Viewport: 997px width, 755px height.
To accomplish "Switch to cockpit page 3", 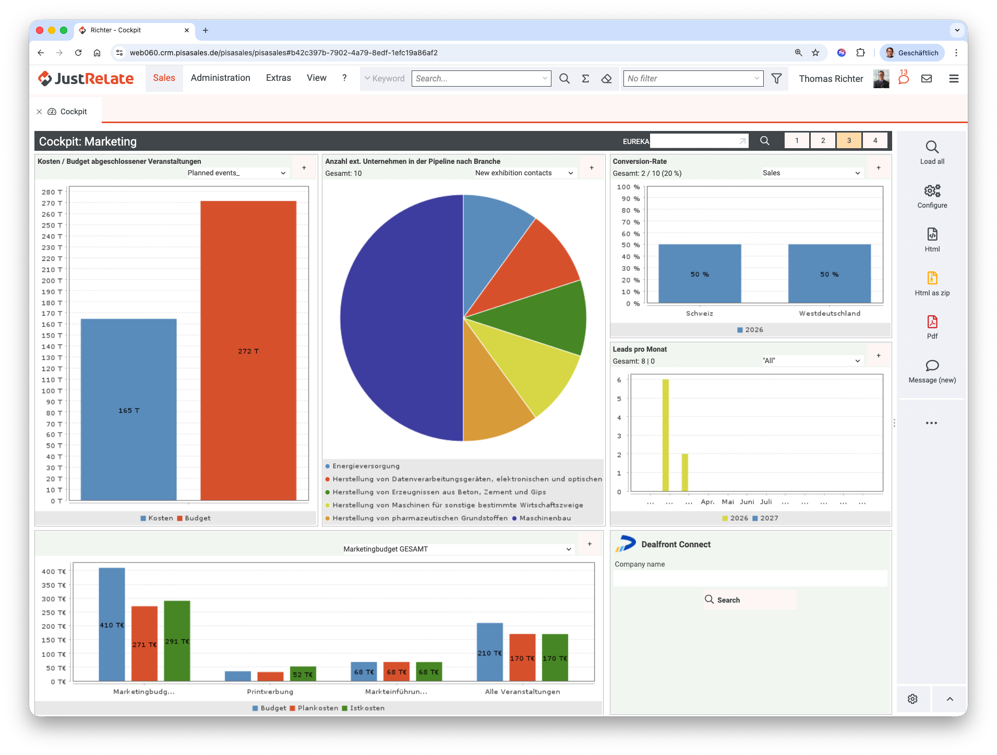I will click(x=849, y=141).
